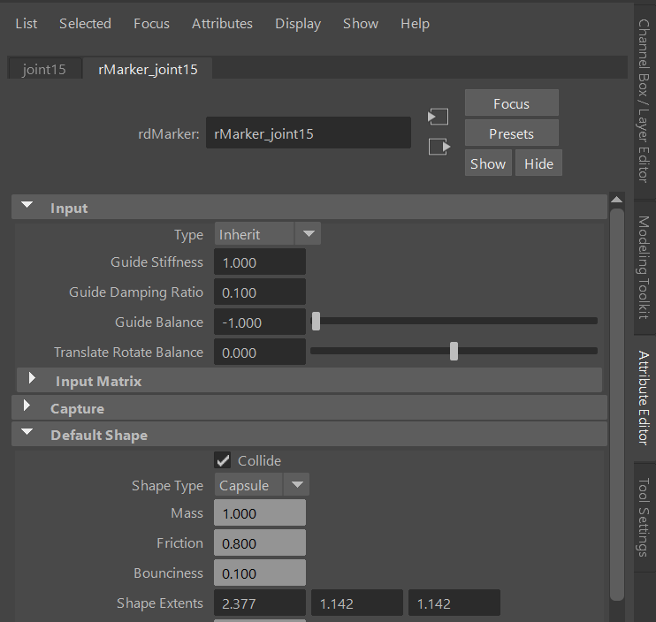The height and width of the screenshot is (622, 656).
Task: Click the Translate Rotate Balance slider handle
Action: tap(454, 352)
